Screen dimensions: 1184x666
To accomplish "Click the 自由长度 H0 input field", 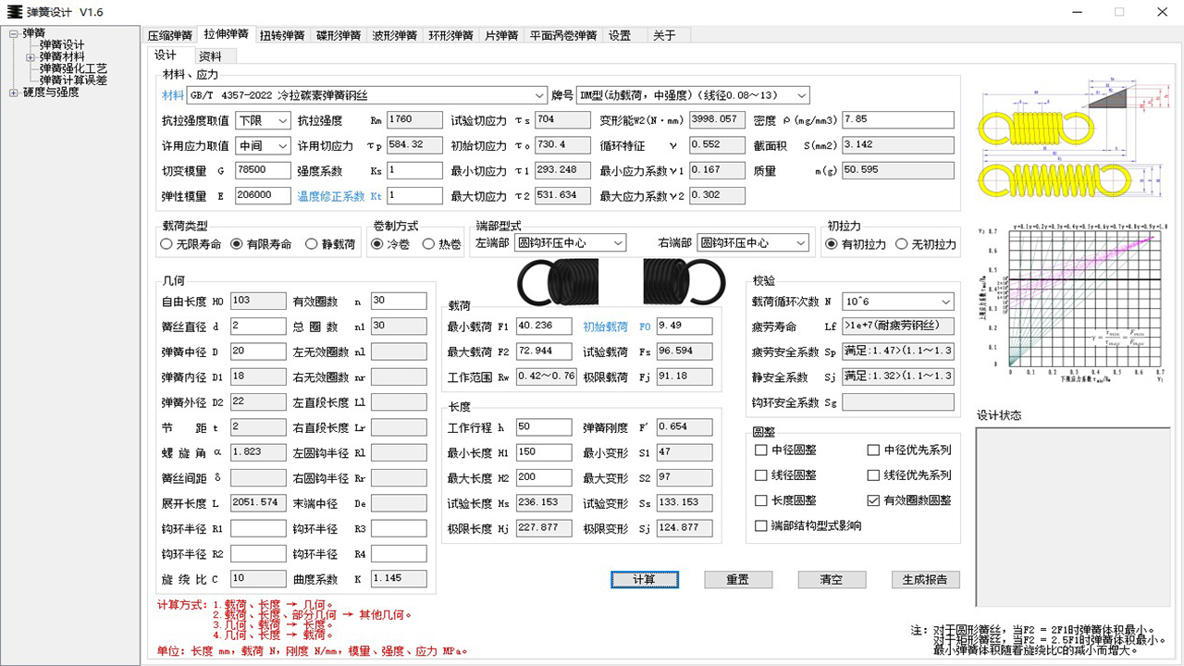I will coord(257,300).
